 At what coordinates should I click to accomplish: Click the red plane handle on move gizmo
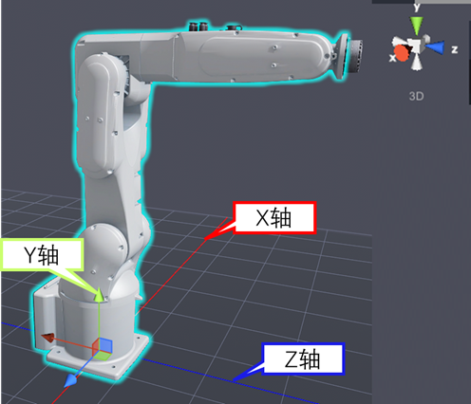96,347
